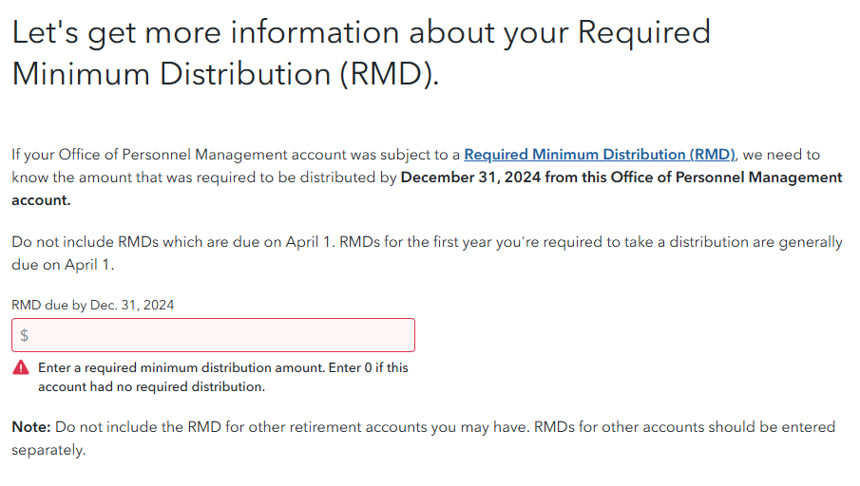Click the 'due on April 1.' line

point(63,265)
